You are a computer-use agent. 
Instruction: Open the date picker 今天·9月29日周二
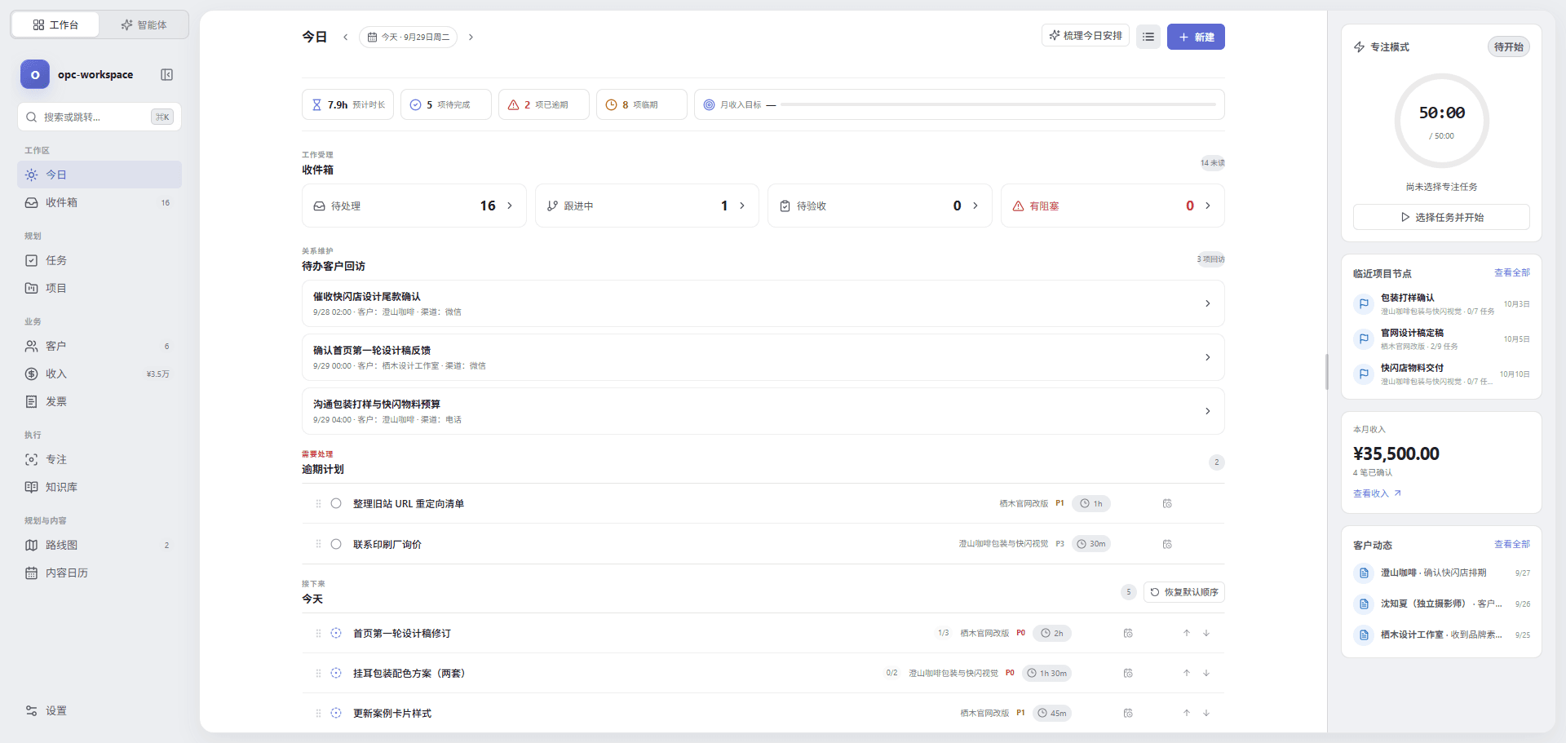(408, 37)
